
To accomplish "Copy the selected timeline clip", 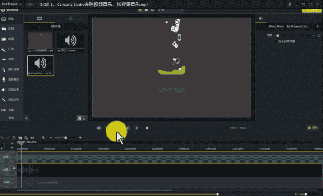I will pyautogui.click(x=20, y=137).
